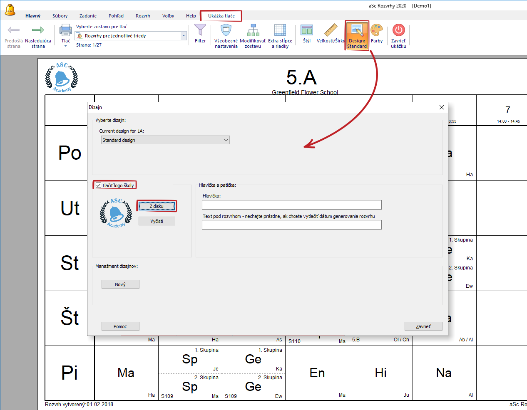Viewport: 527px width, 410px height.
Task: Open the Zadanie menu
Action: 88,16
